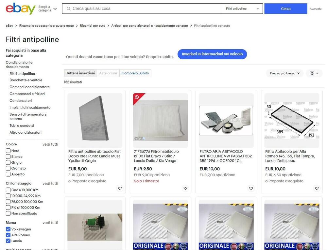Check Non specificato mileage checkbox
327x250 pixels.
click(8, 213)
